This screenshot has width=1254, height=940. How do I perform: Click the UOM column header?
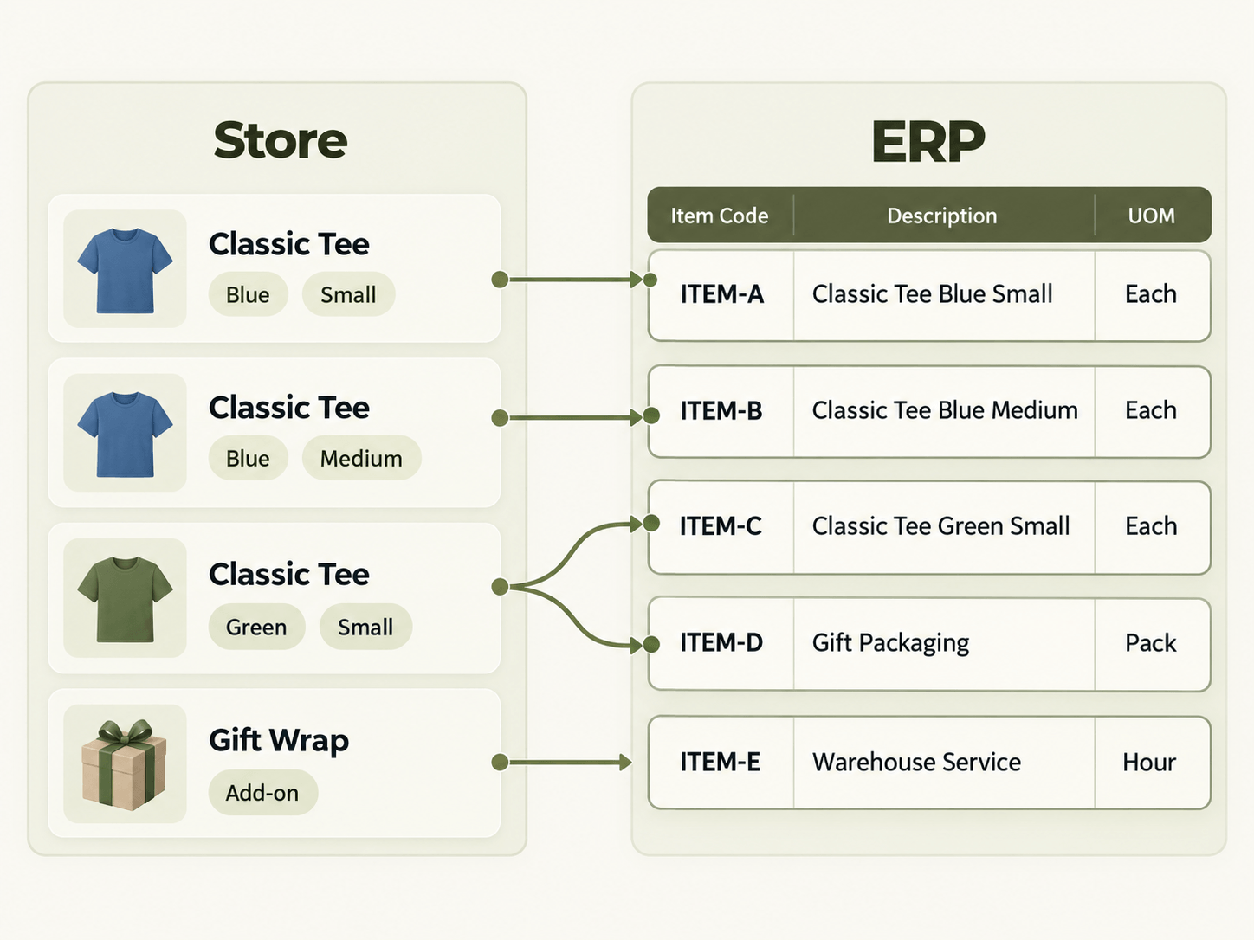[x=1151, y=216]
